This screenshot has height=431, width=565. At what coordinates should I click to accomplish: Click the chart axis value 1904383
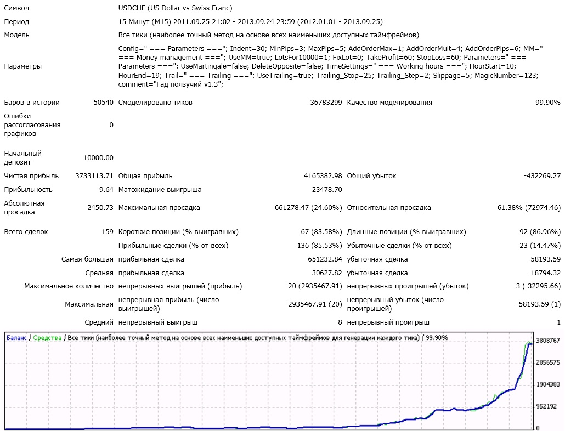click(547, 384)
